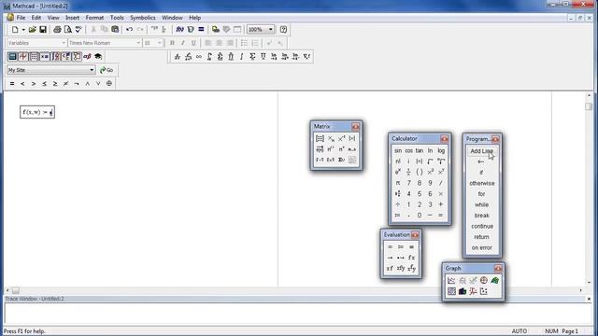Click Add Line in Programming palette
Screen dimensions: 598x336
(482, 151)
